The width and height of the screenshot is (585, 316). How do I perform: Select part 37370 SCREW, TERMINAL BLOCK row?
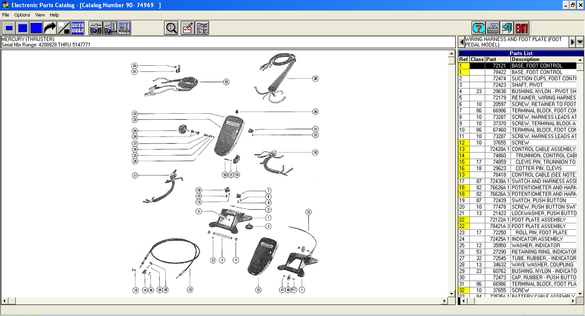(517, 123)
